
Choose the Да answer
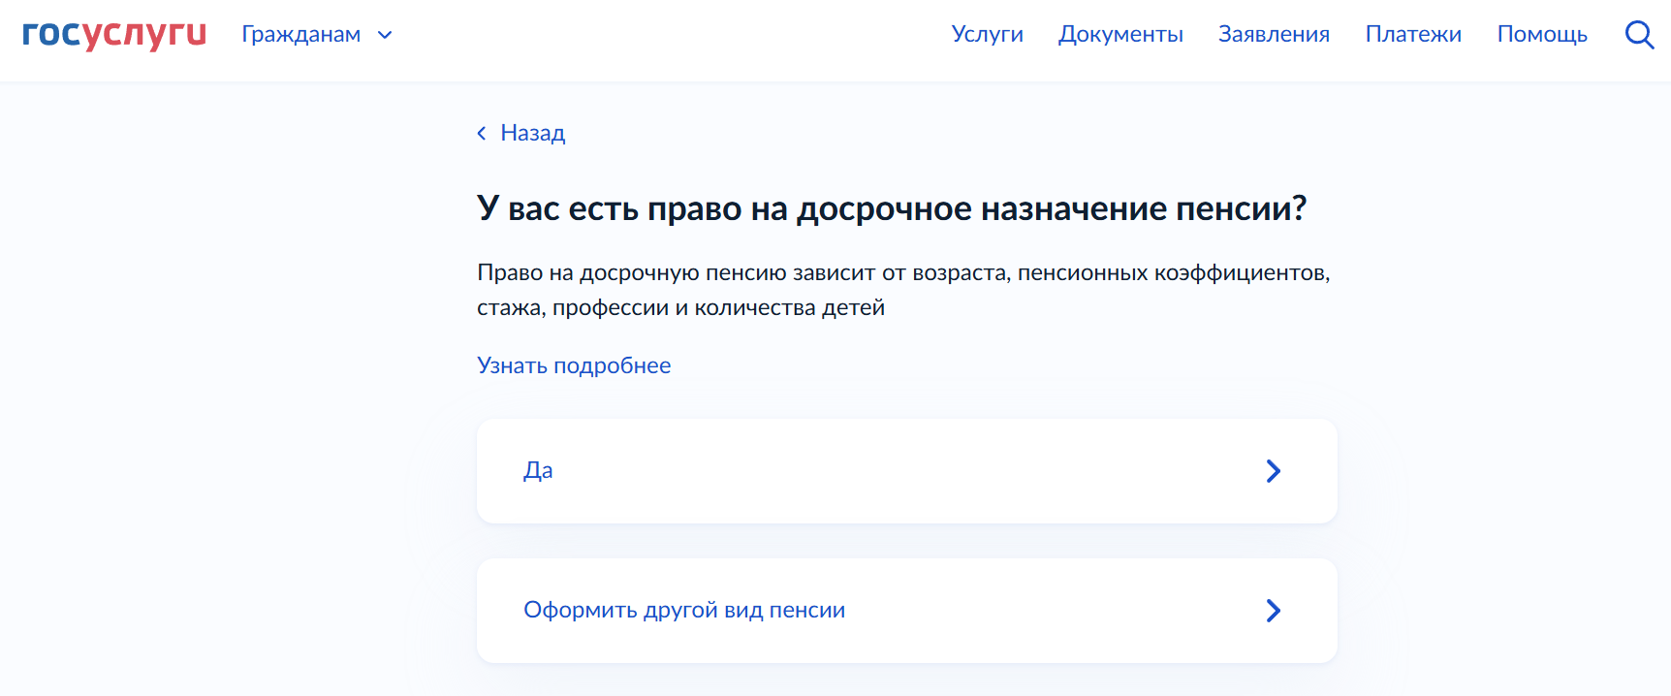coord(907,471)
